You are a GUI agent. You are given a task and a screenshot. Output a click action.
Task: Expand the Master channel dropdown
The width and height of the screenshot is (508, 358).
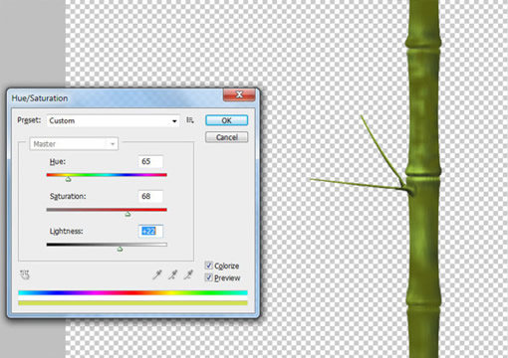(x=74, y=144)
